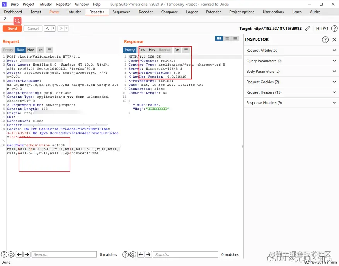Switch the response view to Hex
Screen dimensions: 339x266
tap(152, 50)
